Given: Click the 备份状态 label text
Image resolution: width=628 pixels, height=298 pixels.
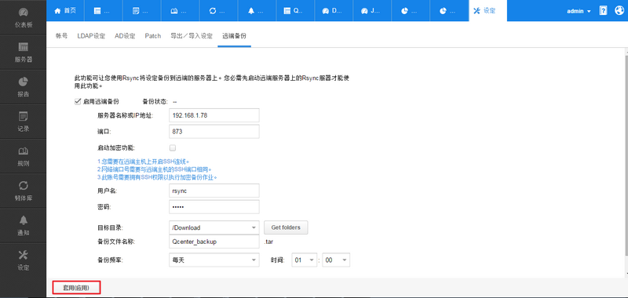Looking at the screenshot, I should (155, 102).
